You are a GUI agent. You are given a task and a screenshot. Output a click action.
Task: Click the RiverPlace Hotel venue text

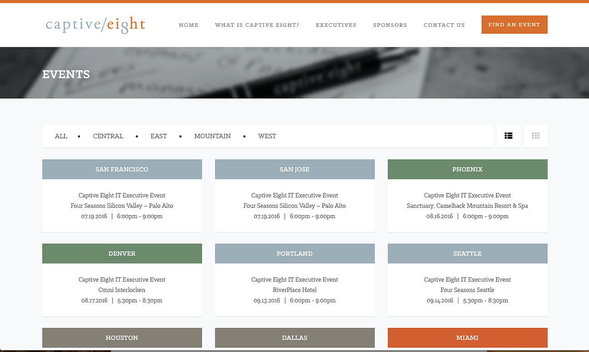point(295,290)
